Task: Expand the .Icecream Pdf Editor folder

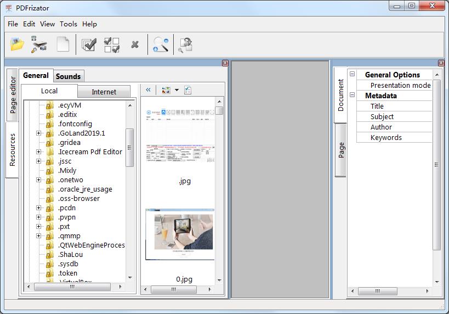Action: point(38,152)
